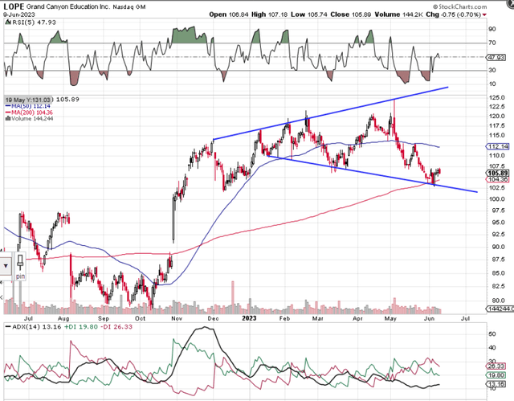Screen dimensions: 514x401
Task: Click the Chg -0.75 (-0.70%) value
Action: point(453,14)
